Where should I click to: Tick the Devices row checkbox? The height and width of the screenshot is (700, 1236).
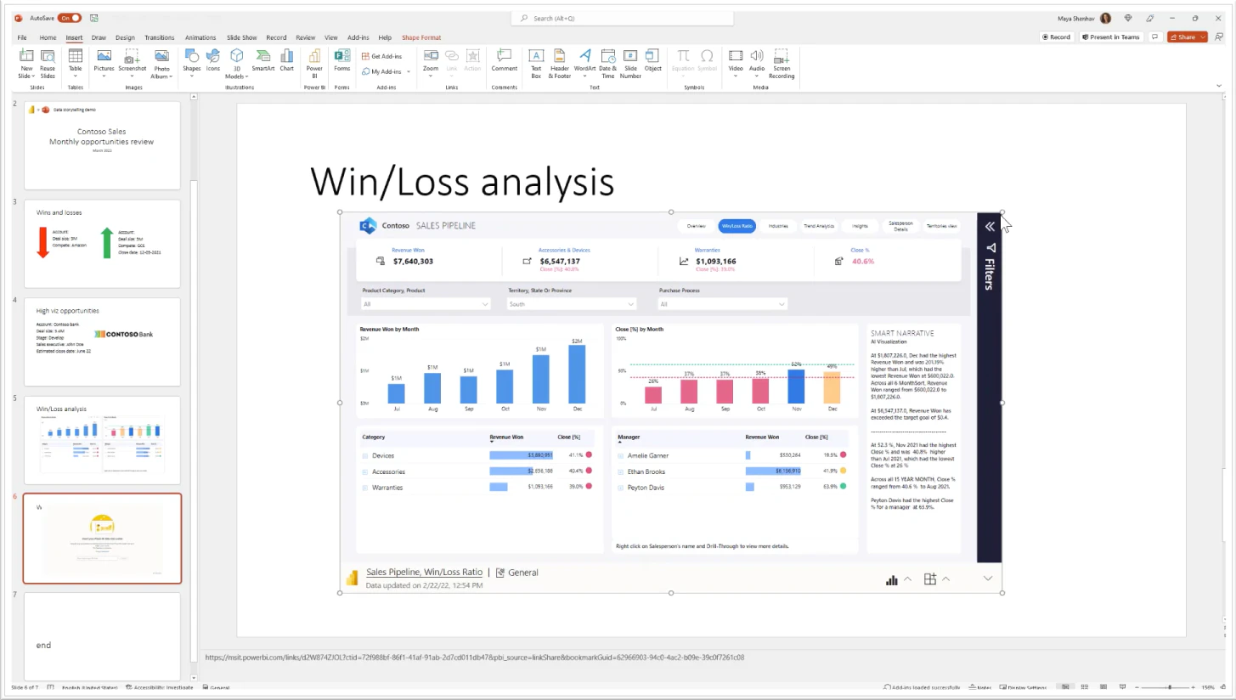pyautogui.click(x=365, y=456)
